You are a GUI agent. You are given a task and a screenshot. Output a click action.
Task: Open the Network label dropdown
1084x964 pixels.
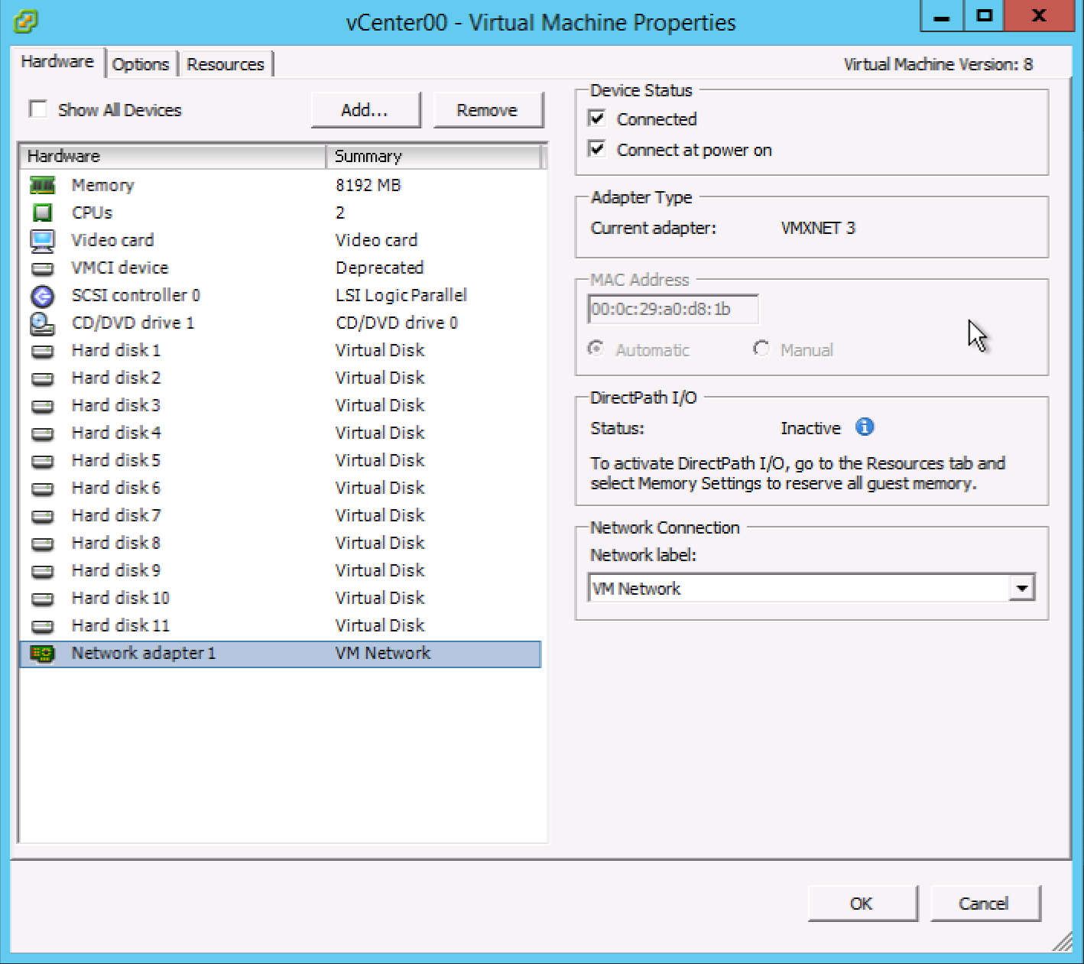click(x=1024, y=587)
